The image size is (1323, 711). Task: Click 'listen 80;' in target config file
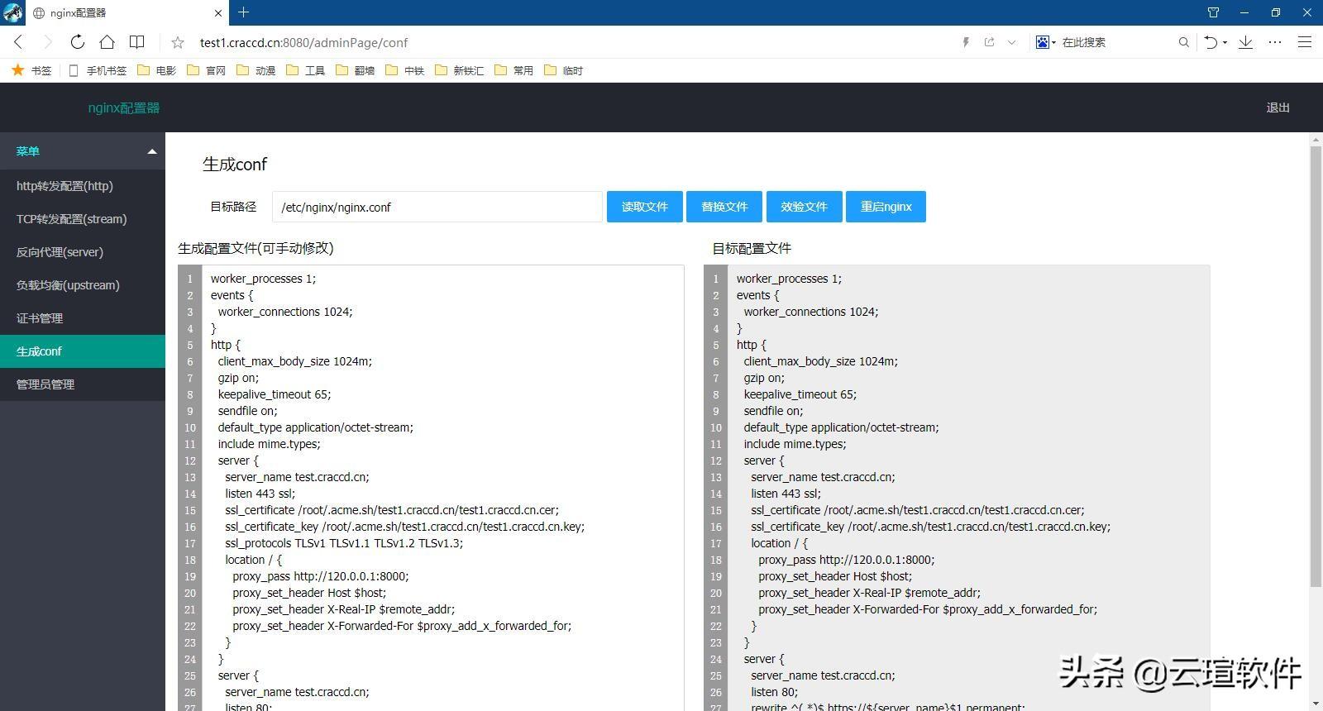(x=774, y=692)
